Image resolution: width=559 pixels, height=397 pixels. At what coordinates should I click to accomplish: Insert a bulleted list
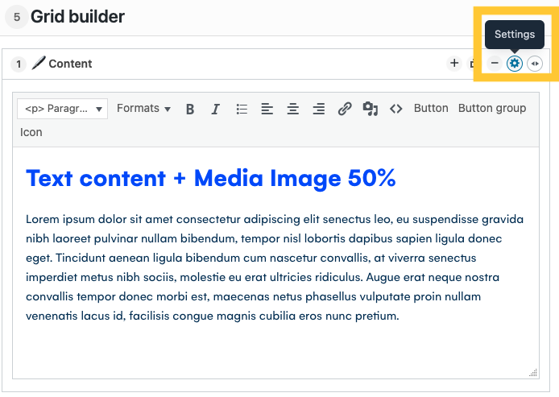242,109
